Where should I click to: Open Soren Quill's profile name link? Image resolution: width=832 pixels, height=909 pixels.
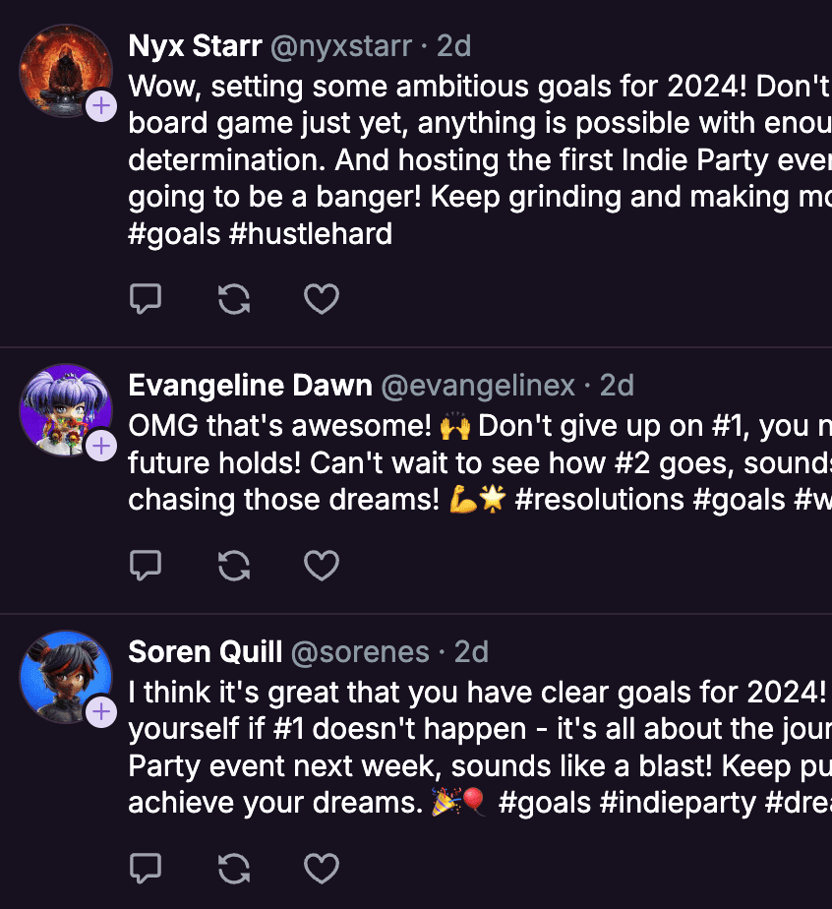[206, 652]
